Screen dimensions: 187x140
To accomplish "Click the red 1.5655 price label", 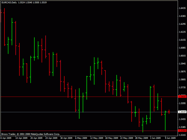I will tap(182, 97).
